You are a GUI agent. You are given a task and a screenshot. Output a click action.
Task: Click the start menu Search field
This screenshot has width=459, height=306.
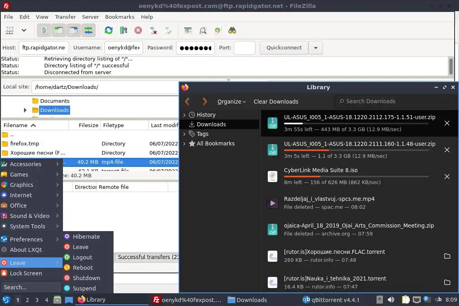tap(31, 287)
